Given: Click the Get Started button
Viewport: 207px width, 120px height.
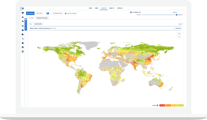Looking at the screenshot, I should click(30, 13).
